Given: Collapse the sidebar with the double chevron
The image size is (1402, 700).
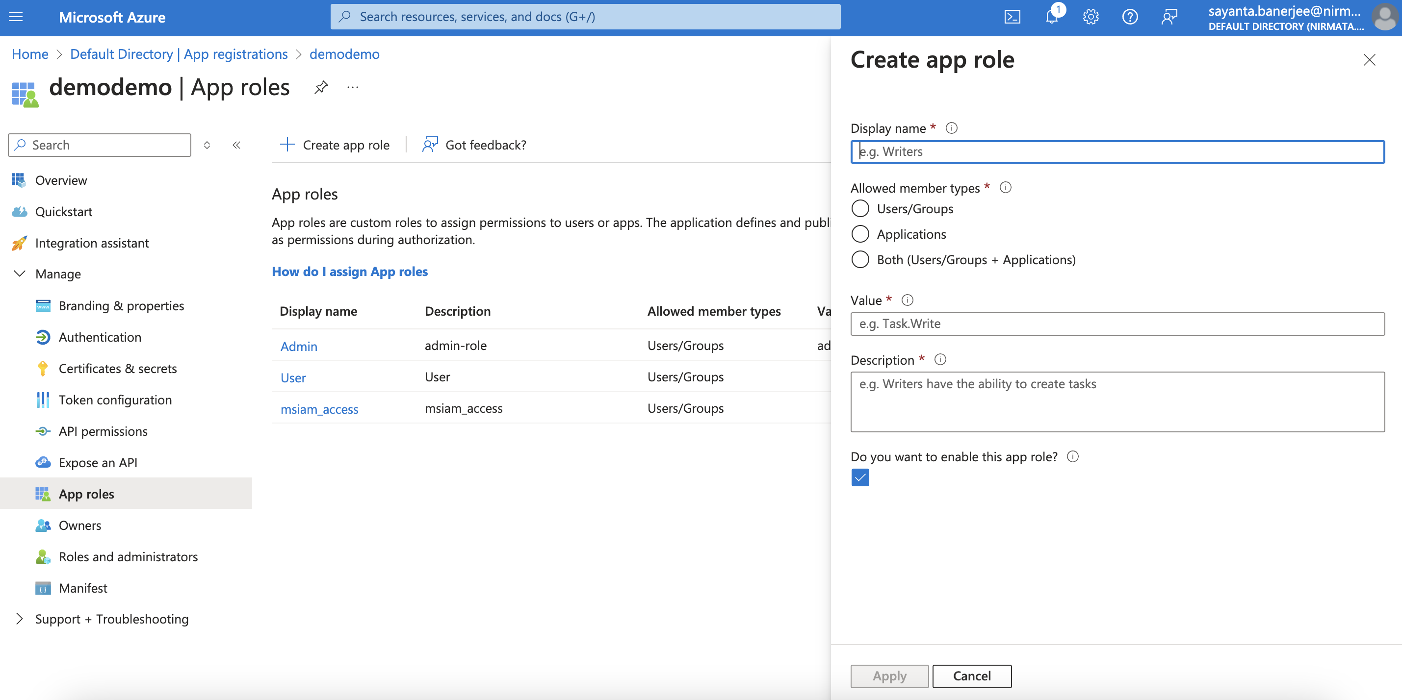Looking at the screenshot, I should [236, 145].
